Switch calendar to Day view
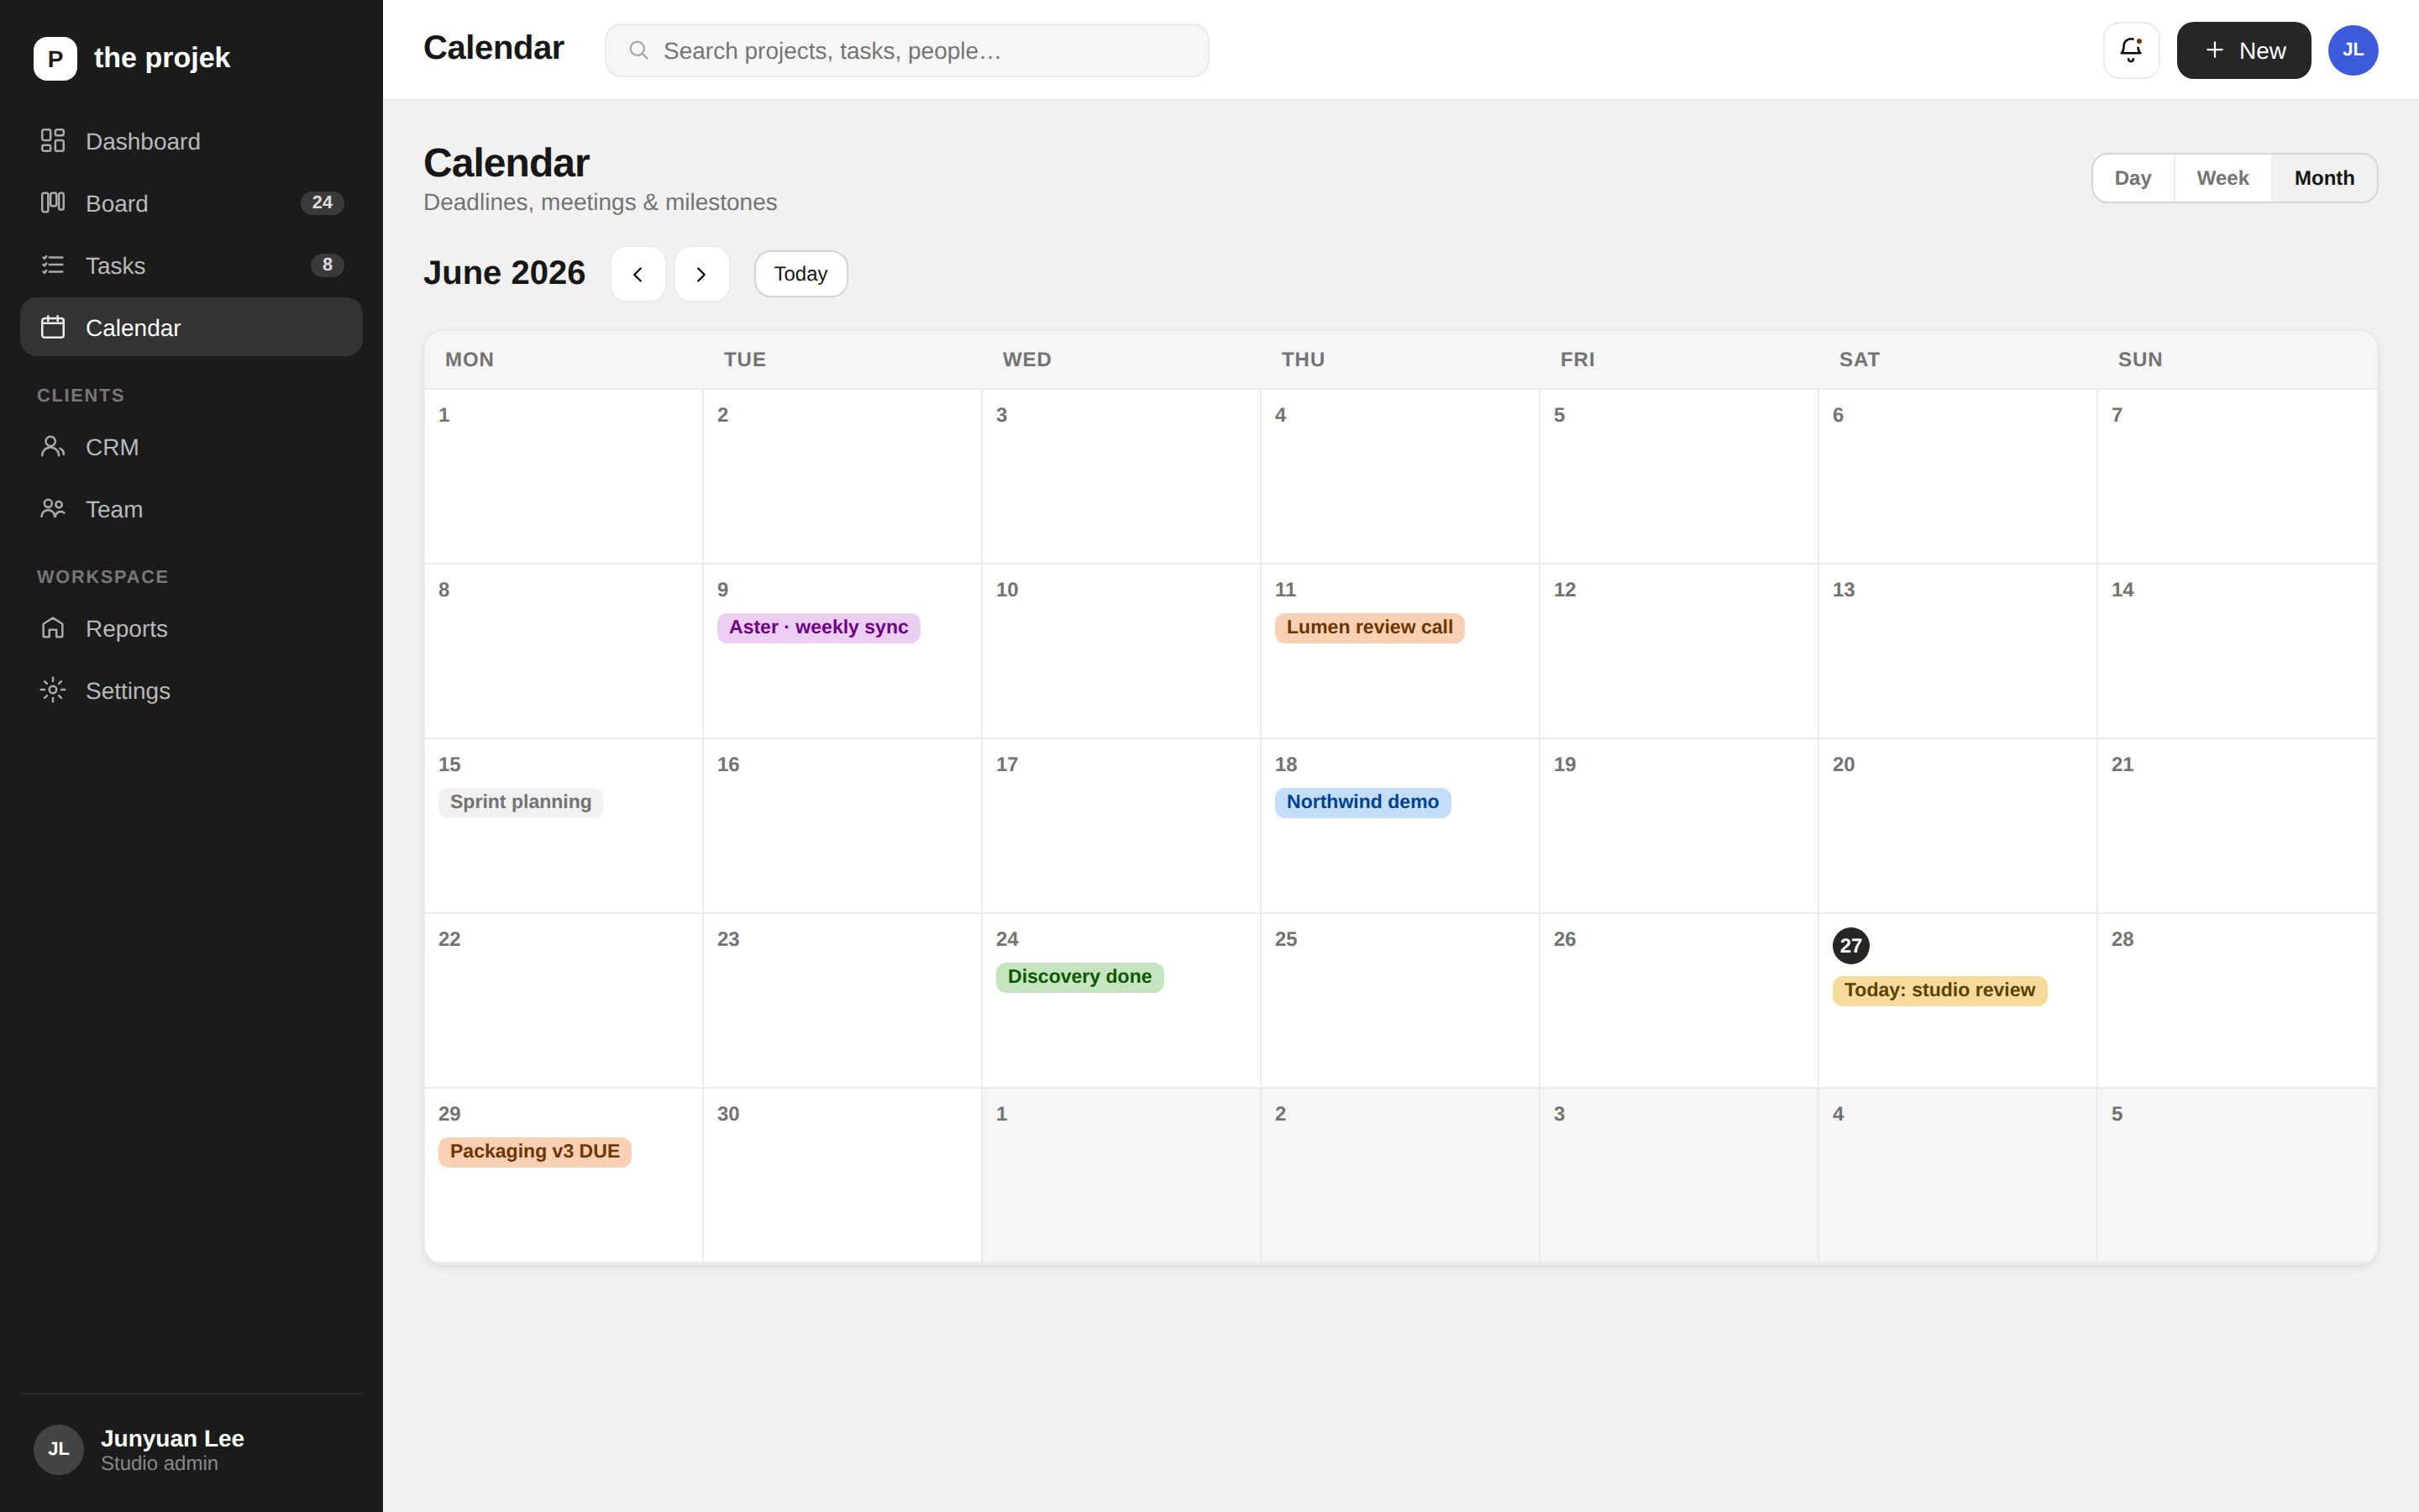2419x1512 pixels. 2133,178
